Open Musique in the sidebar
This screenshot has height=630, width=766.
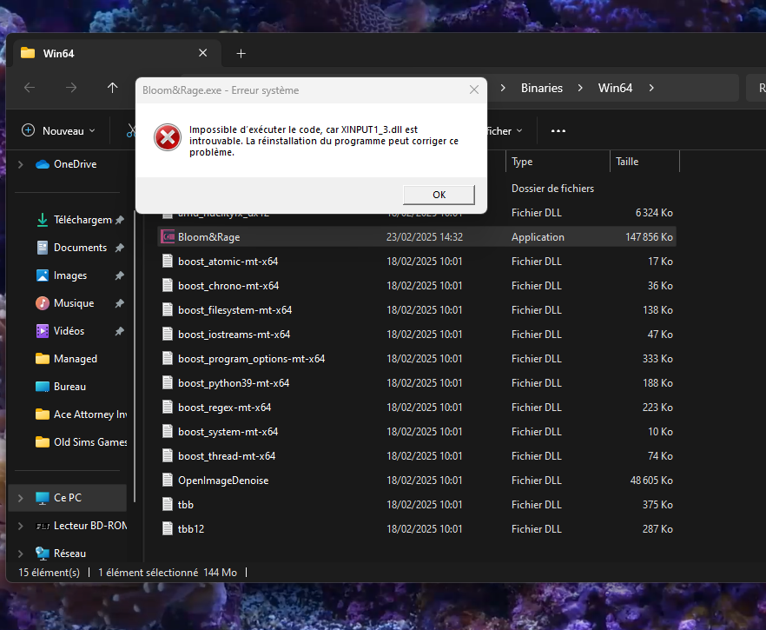tap(65, 303)
